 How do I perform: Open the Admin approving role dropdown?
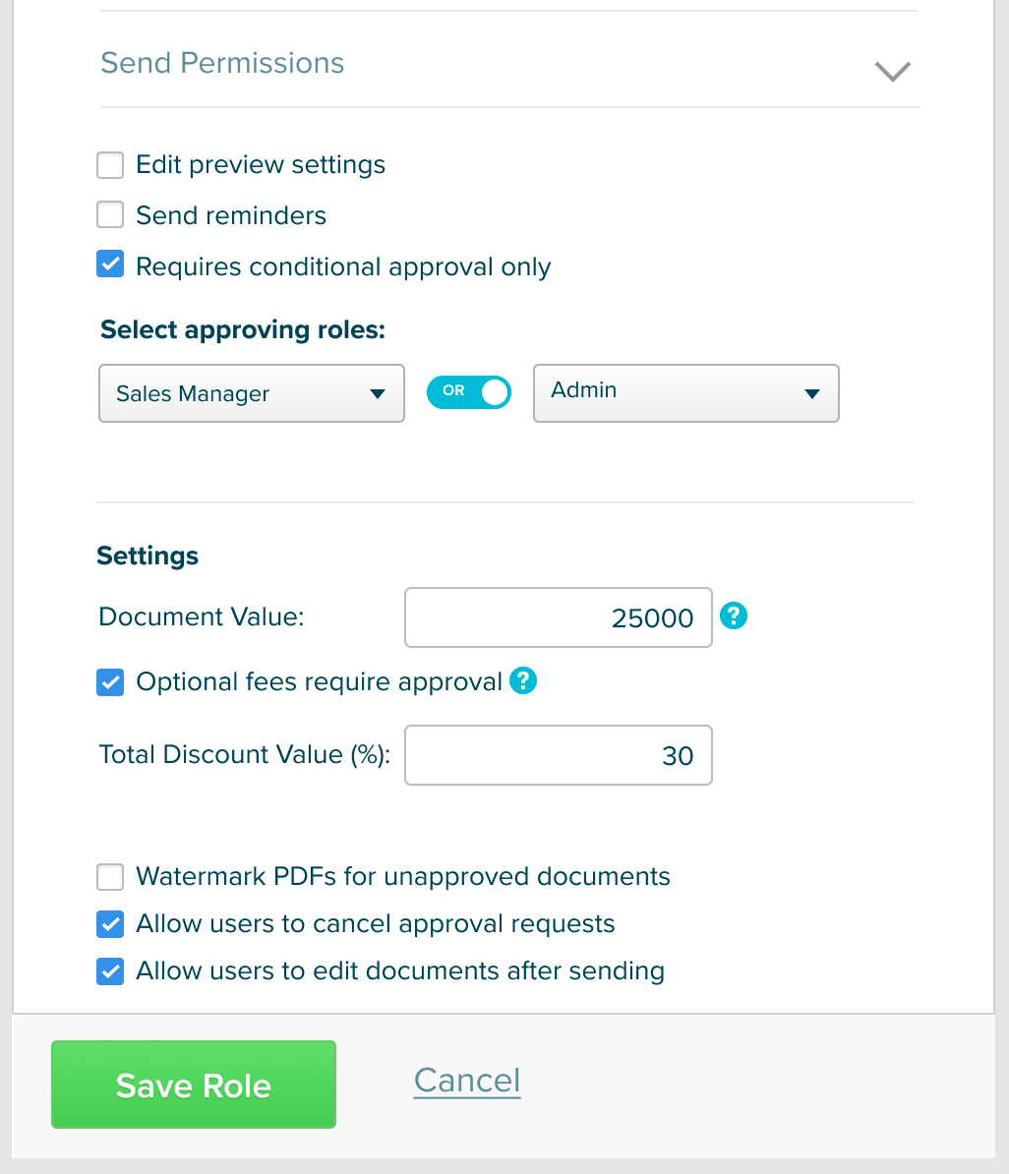click(x=686, y=394)
